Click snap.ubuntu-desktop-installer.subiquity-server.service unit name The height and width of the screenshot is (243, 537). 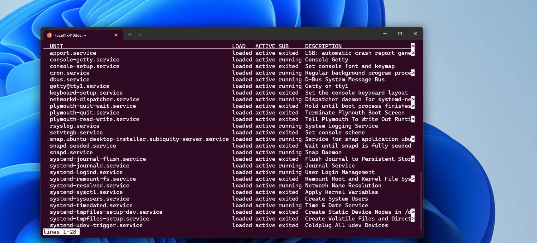tap(139, 139)
